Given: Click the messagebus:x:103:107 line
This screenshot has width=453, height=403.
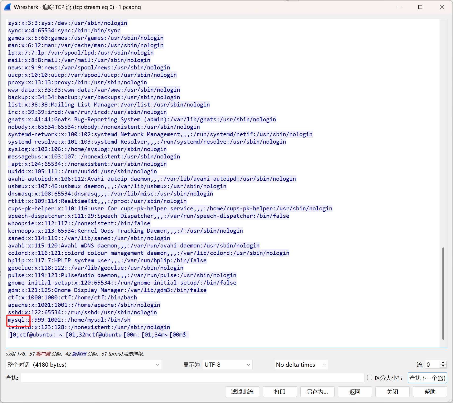Looking at the screenshot, I should point(94,157).
